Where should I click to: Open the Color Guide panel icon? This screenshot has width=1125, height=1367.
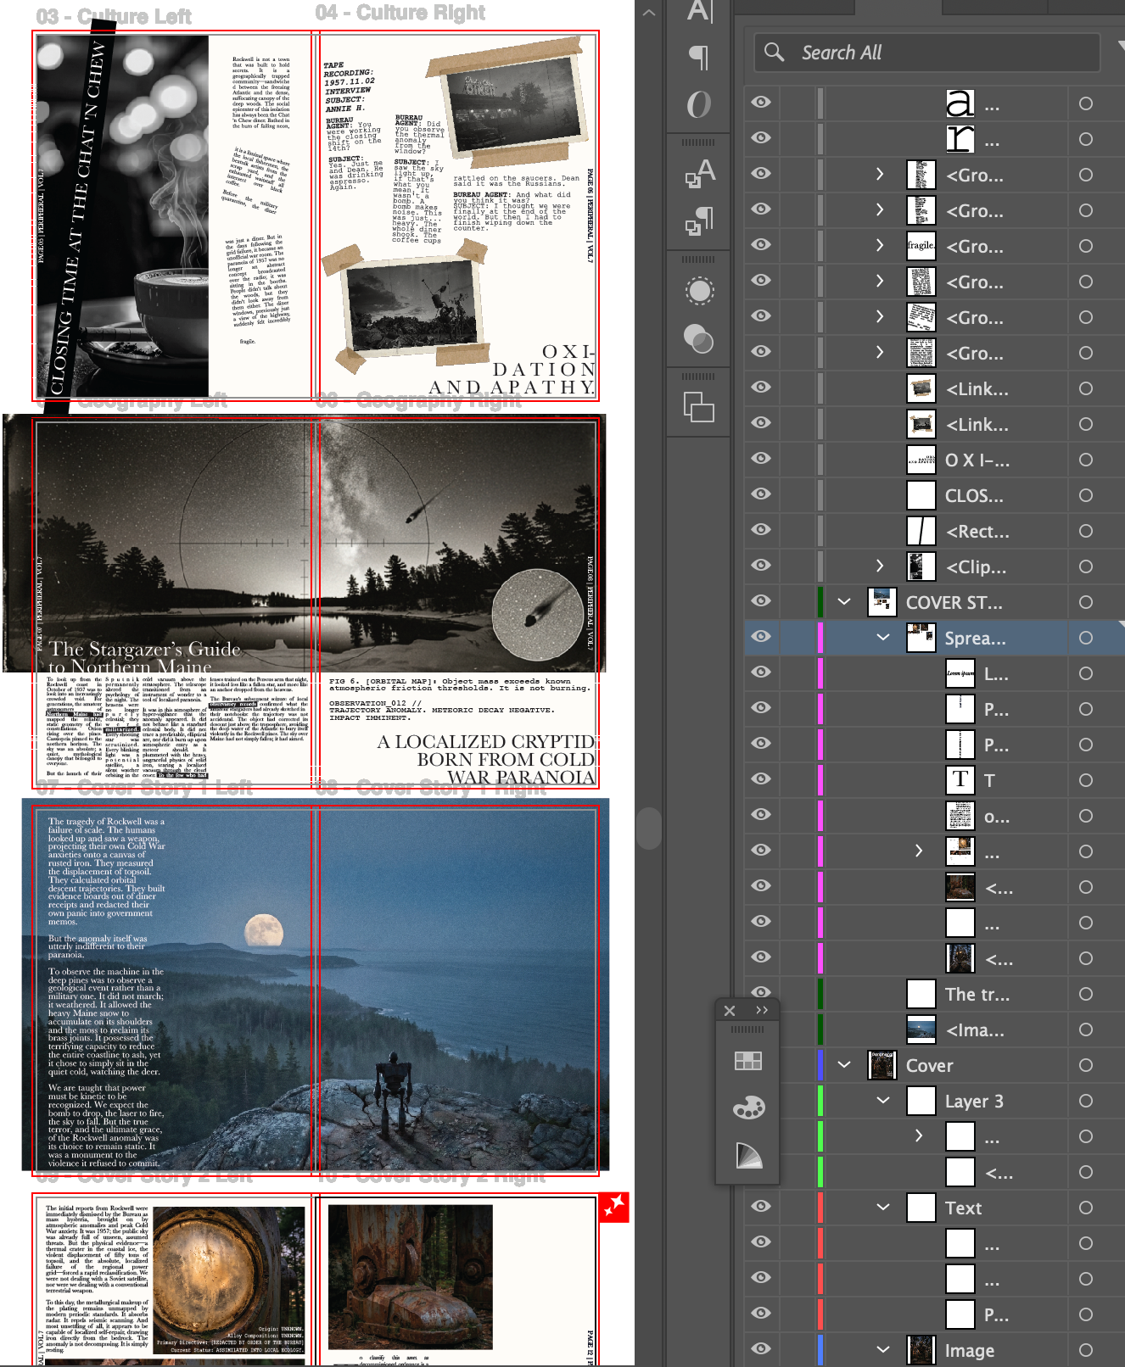[x=748, y=1155]
